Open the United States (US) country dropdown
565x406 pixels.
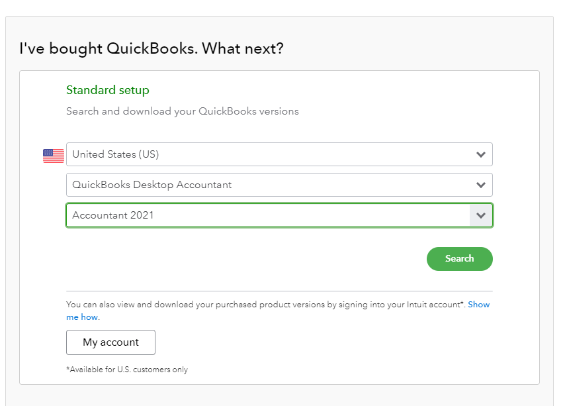pyautogui.click(x=265, y=154)
